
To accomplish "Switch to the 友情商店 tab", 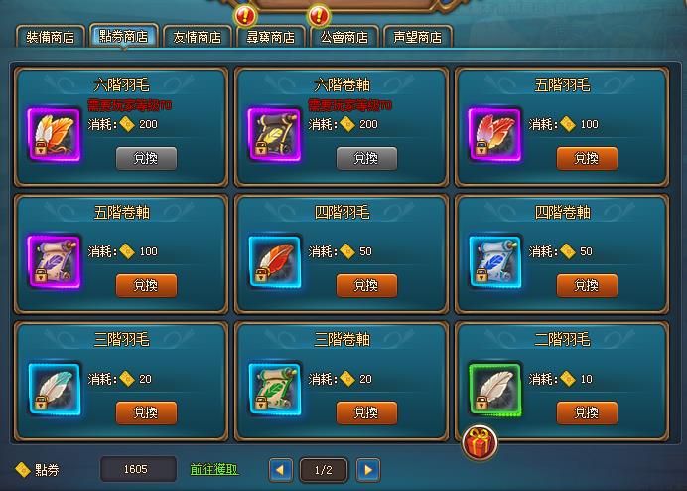I will click(x=198, y=37).
